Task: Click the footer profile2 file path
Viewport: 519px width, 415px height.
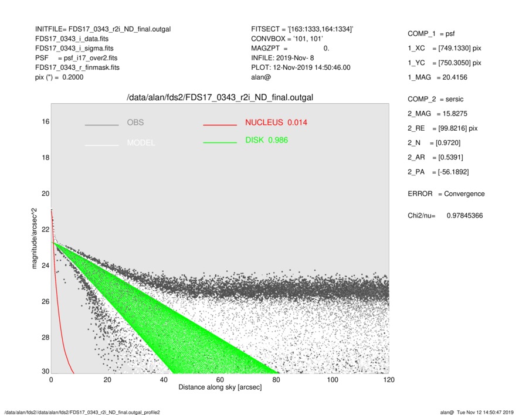Action: 82,412
